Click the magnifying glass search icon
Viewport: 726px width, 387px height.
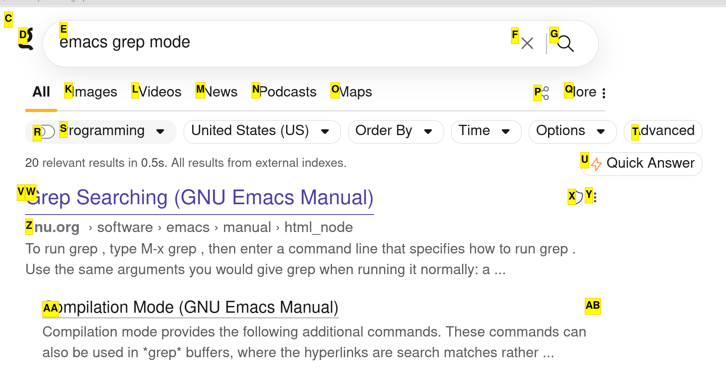(565, 43)
